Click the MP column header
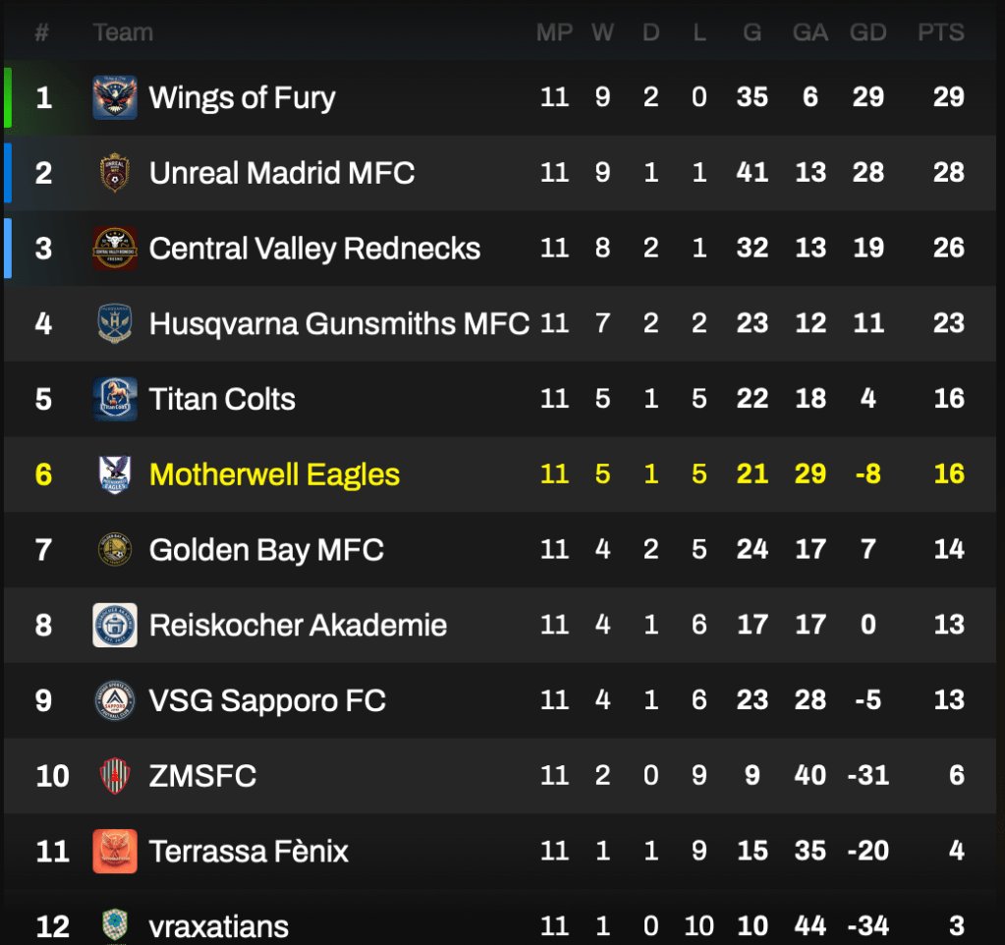 [554, 32]
